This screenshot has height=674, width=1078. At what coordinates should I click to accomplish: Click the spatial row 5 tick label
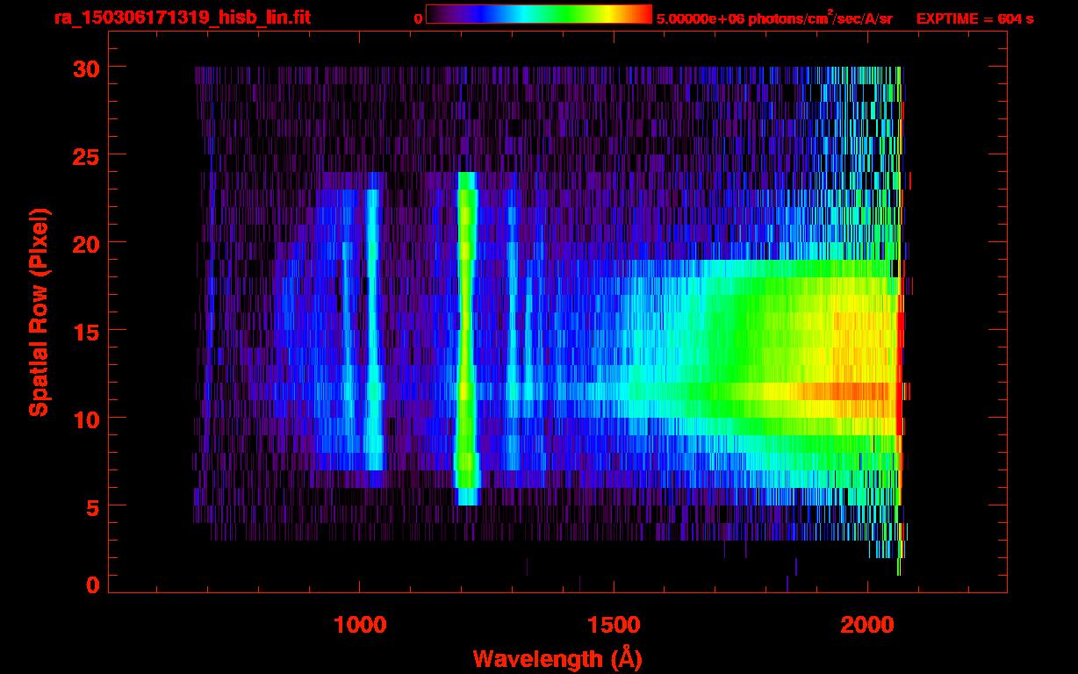91,506
